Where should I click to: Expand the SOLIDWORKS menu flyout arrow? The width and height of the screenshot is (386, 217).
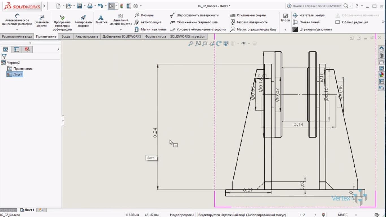tap(44, 6)
